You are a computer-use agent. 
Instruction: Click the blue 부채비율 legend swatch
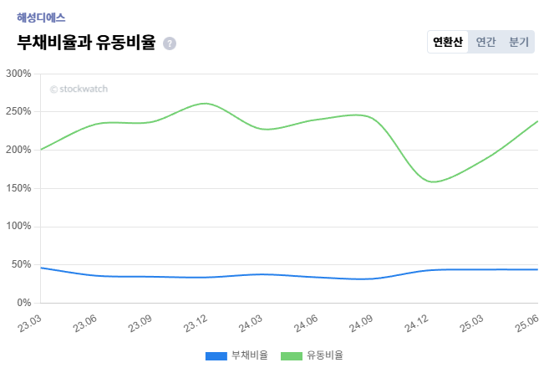point(216,356)
